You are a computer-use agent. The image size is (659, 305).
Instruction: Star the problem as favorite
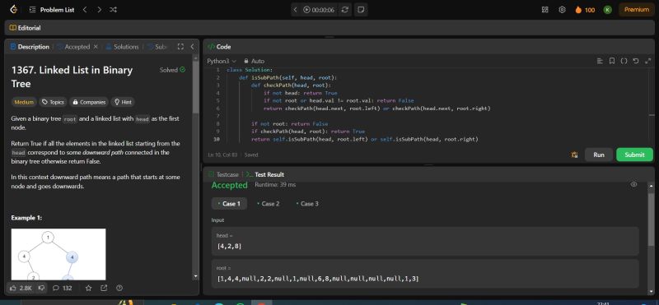click(x=89, y=289)
